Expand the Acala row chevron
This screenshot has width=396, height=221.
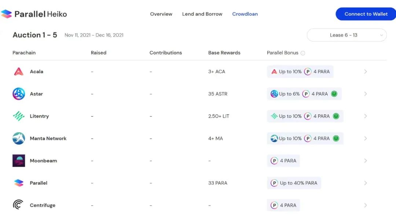click(x=366, y=72)
